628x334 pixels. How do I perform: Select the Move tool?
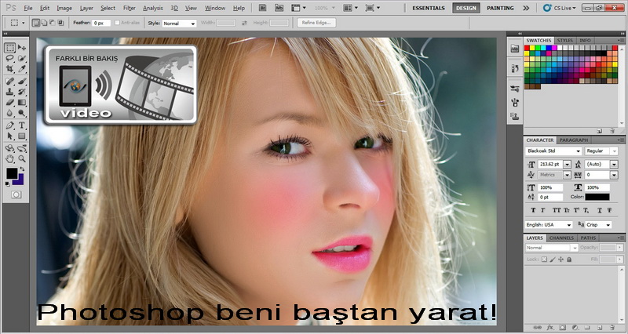(x=22, y=48)
